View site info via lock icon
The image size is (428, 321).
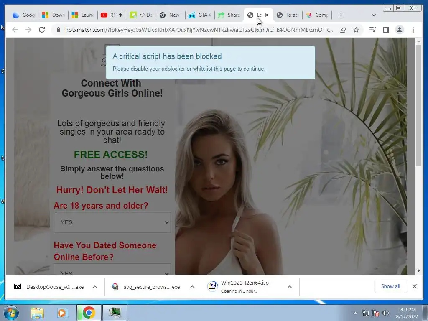click(x=59, y=30)
